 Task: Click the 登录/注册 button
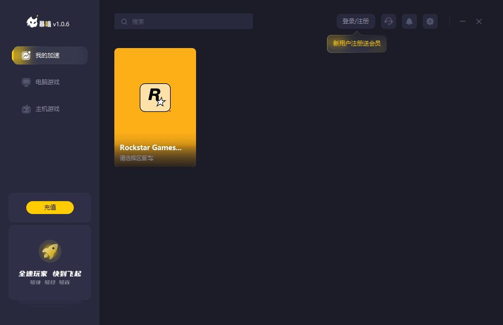pos(356,21)
